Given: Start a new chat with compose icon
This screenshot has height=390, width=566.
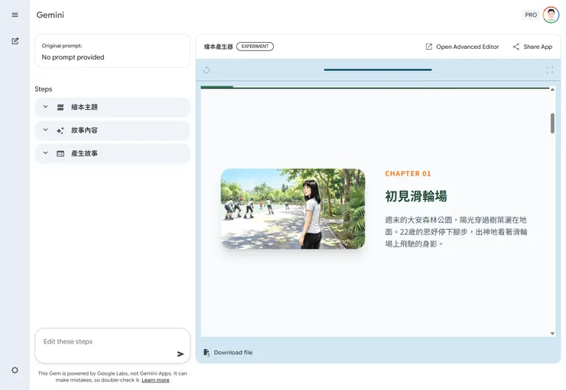Looking at the screenshot, I should pyautogui.click(x=15, y=41).
